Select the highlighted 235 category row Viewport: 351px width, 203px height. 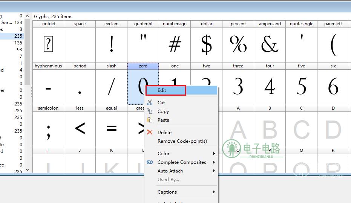click(x=12, y=36)
